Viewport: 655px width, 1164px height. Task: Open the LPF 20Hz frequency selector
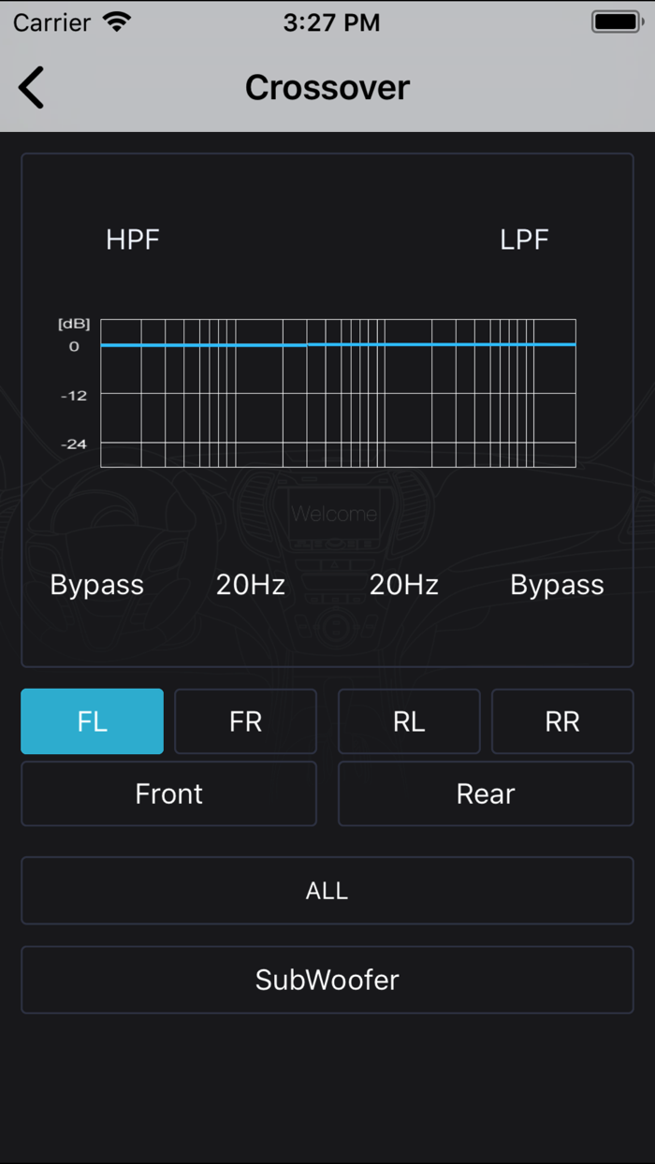click(403, 584)
